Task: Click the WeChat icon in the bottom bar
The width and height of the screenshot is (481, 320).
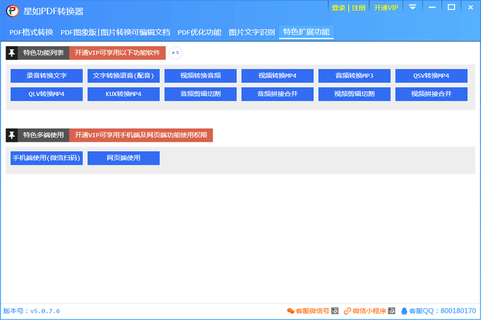Action: coord(290,311)
